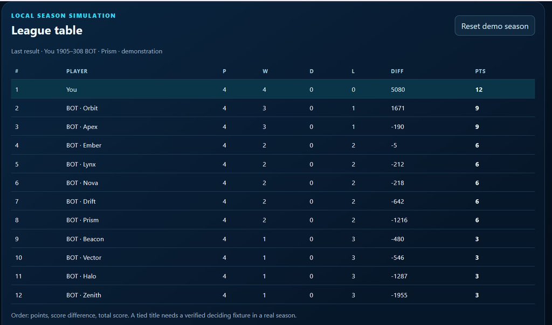Click the 5080 score difference value
The image size is (552, 325).
pyautogui.click(x=398, y=90)
